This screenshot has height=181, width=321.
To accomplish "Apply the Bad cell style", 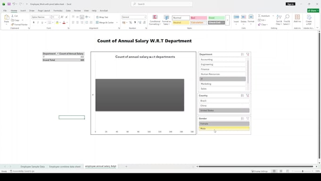I will click(x=199, y=18).
